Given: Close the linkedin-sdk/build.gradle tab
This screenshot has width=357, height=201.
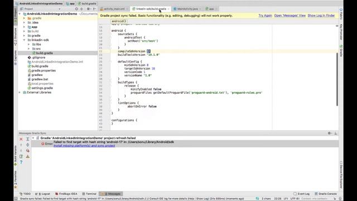Looking at the screenshot, I should pos(168,9).
